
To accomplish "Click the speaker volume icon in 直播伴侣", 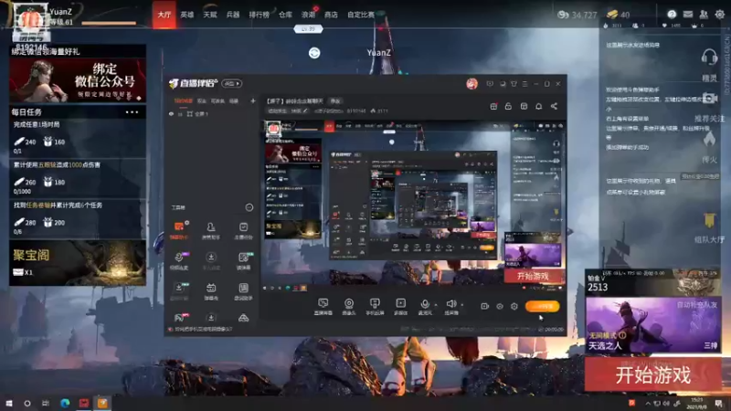I will 450,304.
